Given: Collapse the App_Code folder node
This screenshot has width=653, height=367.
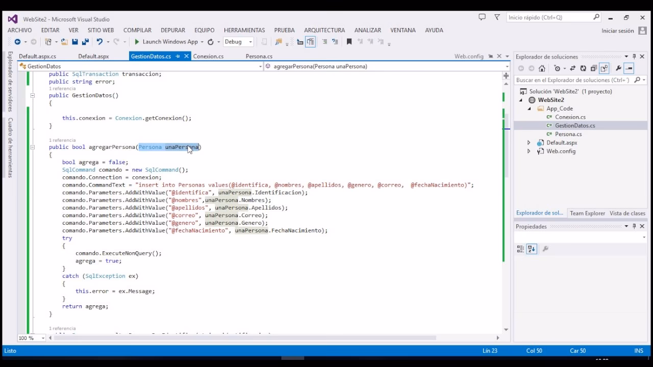Looking at the screenshot, I should [530, 109].
